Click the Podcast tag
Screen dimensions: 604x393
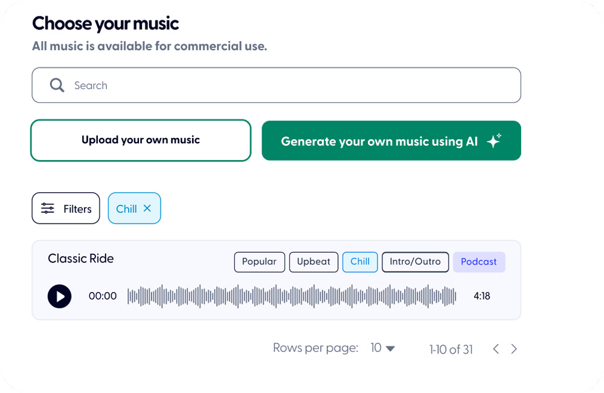[479, 262]
